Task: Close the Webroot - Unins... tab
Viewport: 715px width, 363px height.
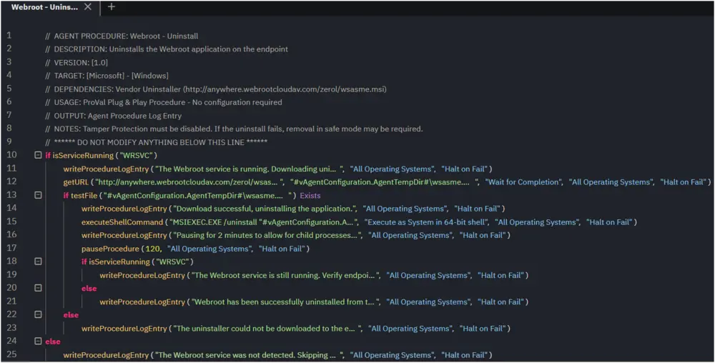Action: [88, 7]
